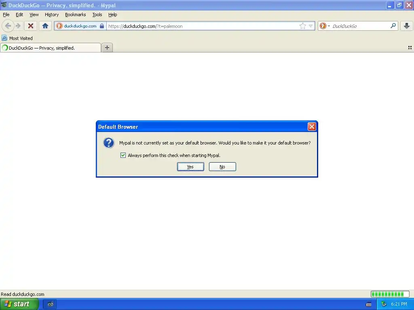This screenshot has height=310, width=414.
Task: Open the File menu
Action: (6, 15)
